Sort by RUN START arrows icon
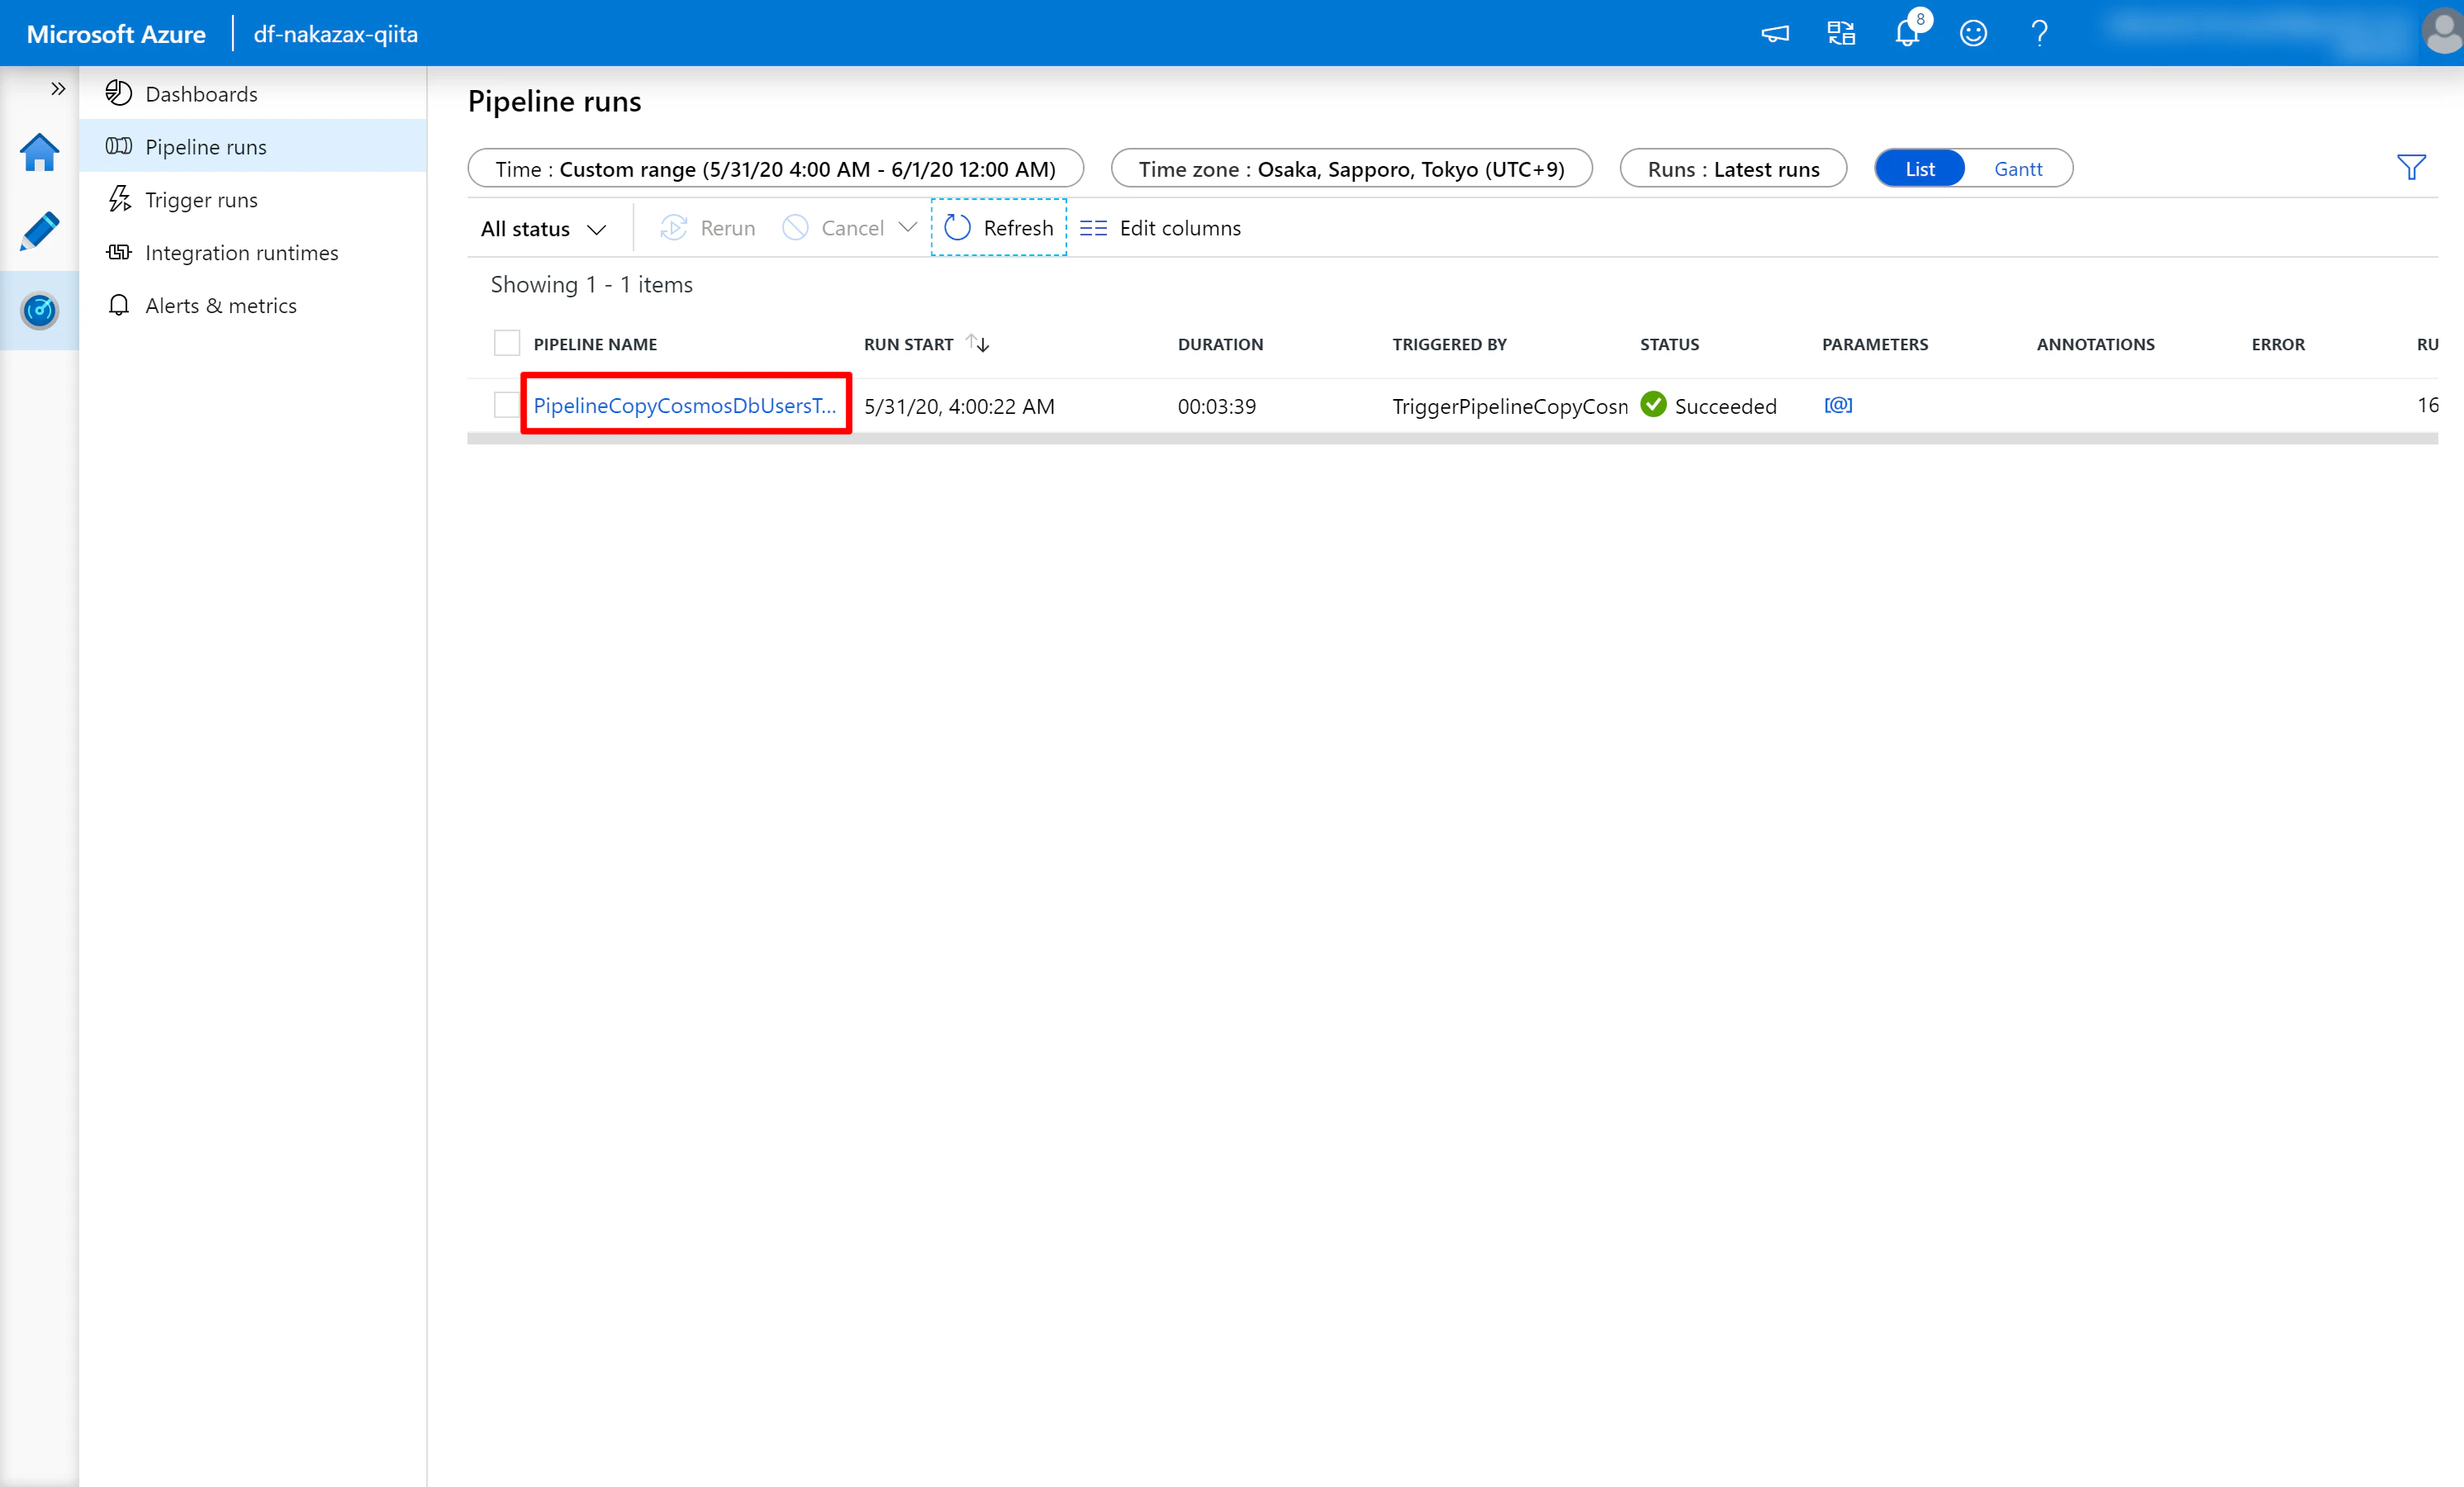This screenshot has width=2464, height=1487. click(x=978, y=343)
